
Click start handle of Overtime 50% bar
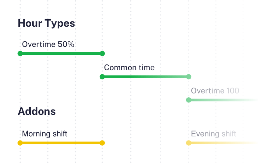coord(20,53)
